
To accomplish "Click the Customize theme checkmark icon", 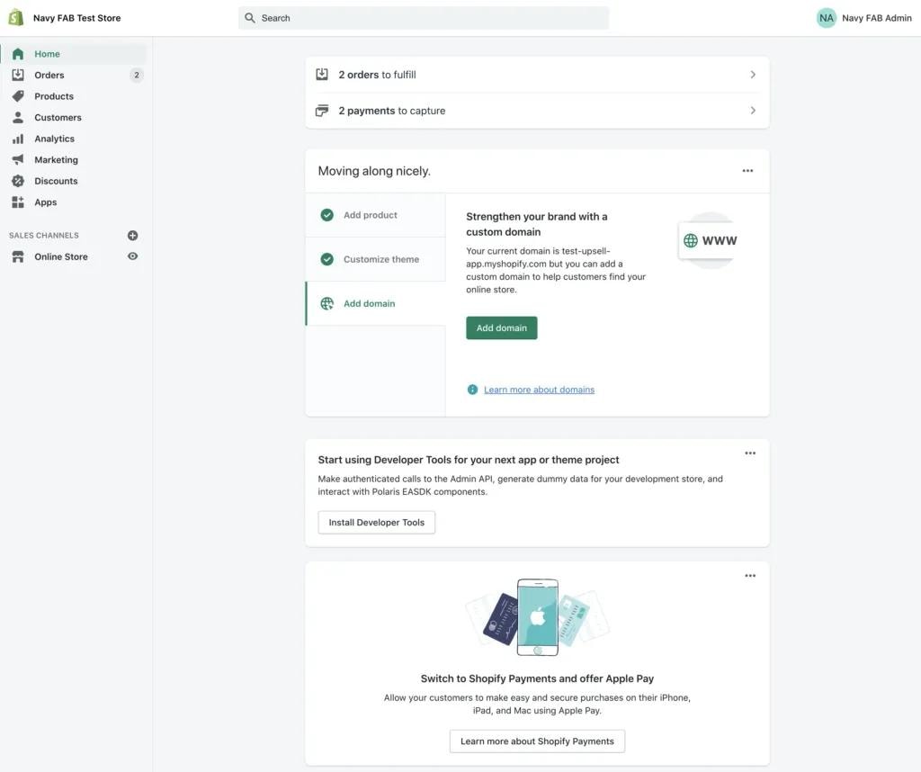I will tap(327, 259).
